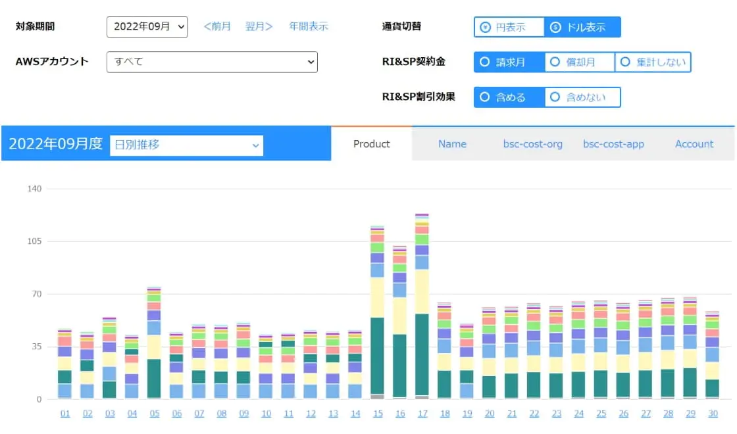Viewport: 737px width, 434px height.
Task: Switch to the Account tab
Action: 694,144
